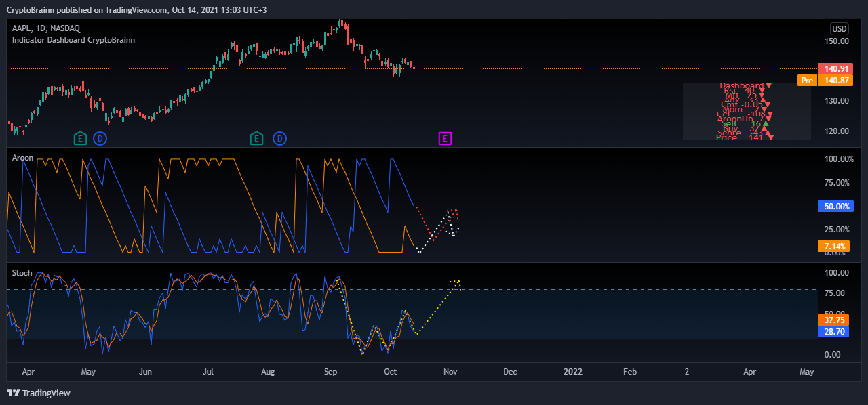Click the orange 7.14% Aroon value tag
This screenshot has height=405, width=868.
833,246
